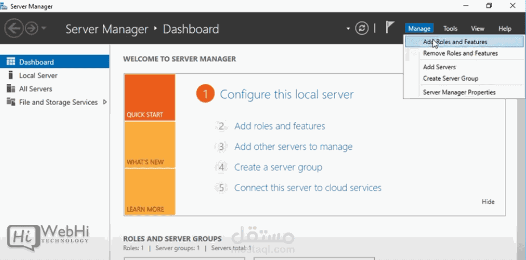Select File and Storage Services item
Image resolution: width=526 pixels, height=260 pixels.
[x=55, y=102]
